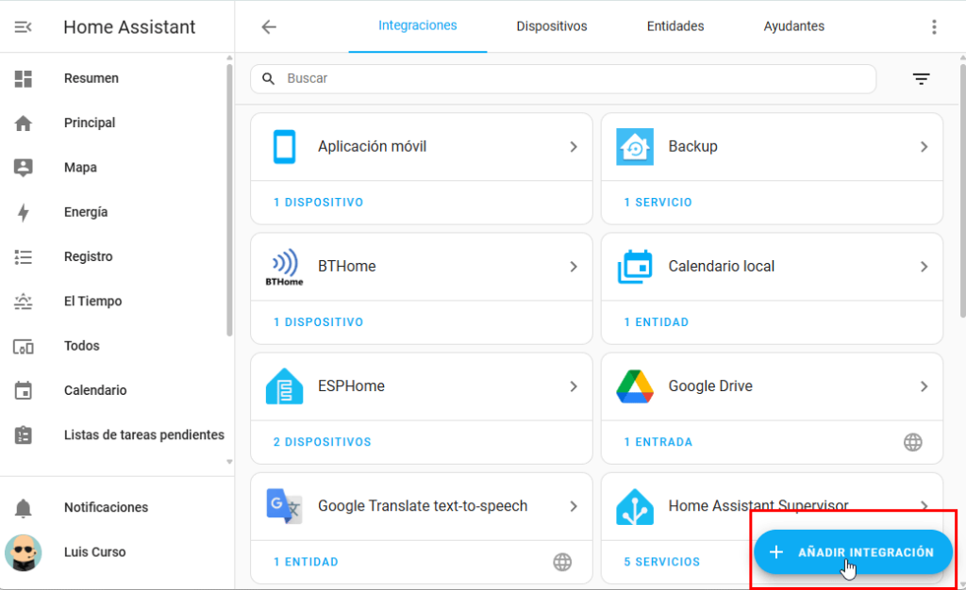Click the ESPHome integration icon

click(x=284, y=386)
